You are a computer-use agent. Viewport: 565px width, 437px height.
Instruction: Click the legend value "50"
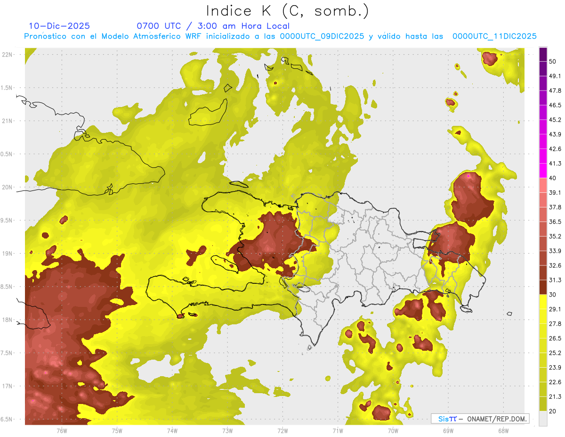tap(552, 62)
